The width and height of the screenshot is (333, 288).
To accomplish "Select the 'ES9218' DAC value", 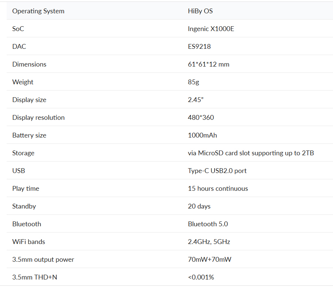I will coord(199,47).
